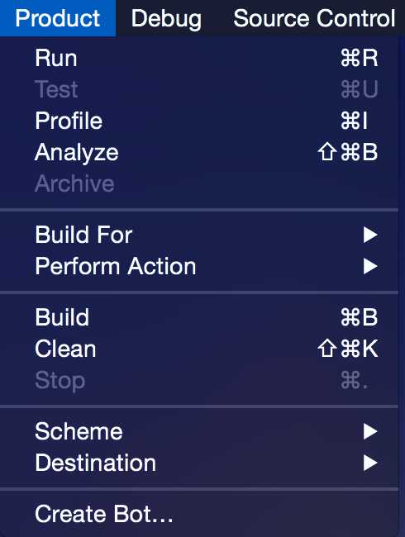
Task: Open the Debug menu
Action: 166,18
